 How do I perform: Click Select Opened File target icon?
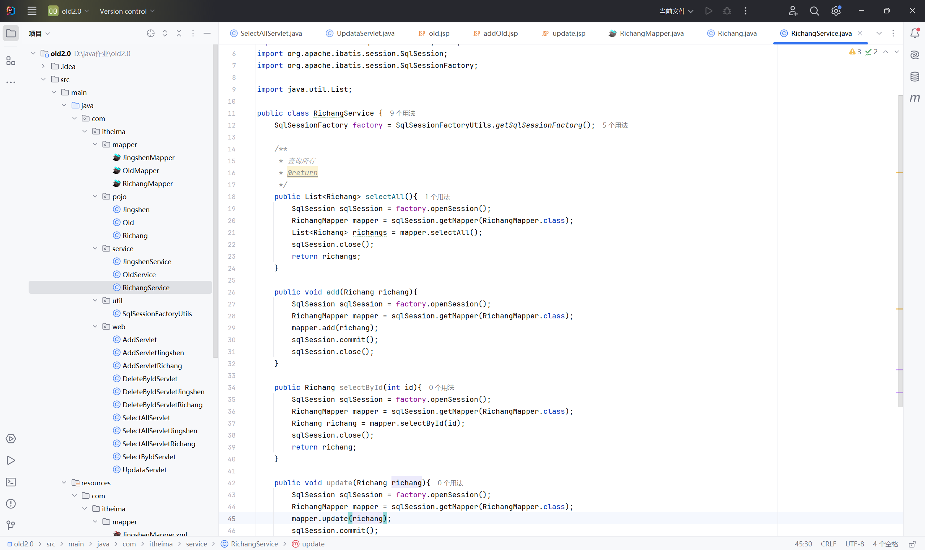(x=150, y=33)
